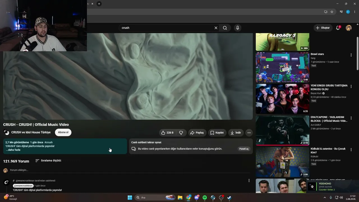Click the Oluştur create button
This screenshot has width=359, height=202.
[323, 28]
